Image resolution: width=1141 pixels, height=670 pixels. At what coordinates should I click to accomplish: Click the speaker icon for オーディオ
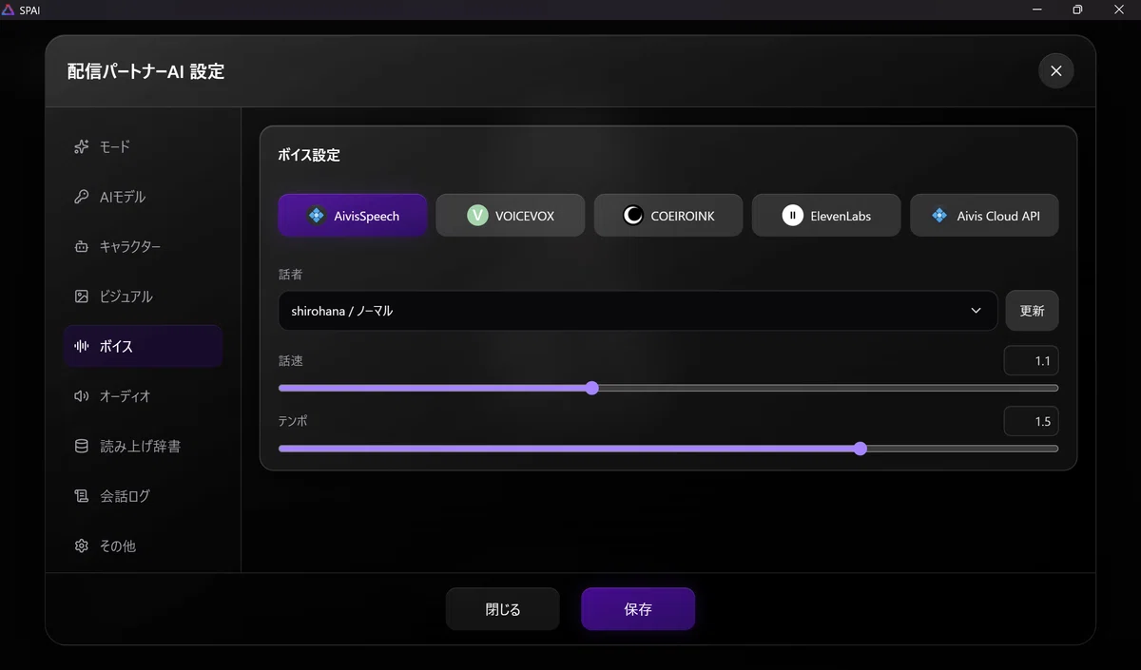tap(82, 396)
